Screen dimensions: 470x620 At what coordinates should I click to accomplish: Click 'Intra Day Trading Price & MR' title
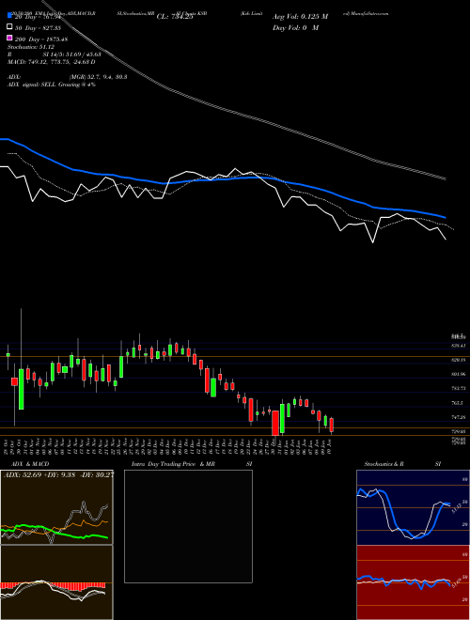point(173,464)
